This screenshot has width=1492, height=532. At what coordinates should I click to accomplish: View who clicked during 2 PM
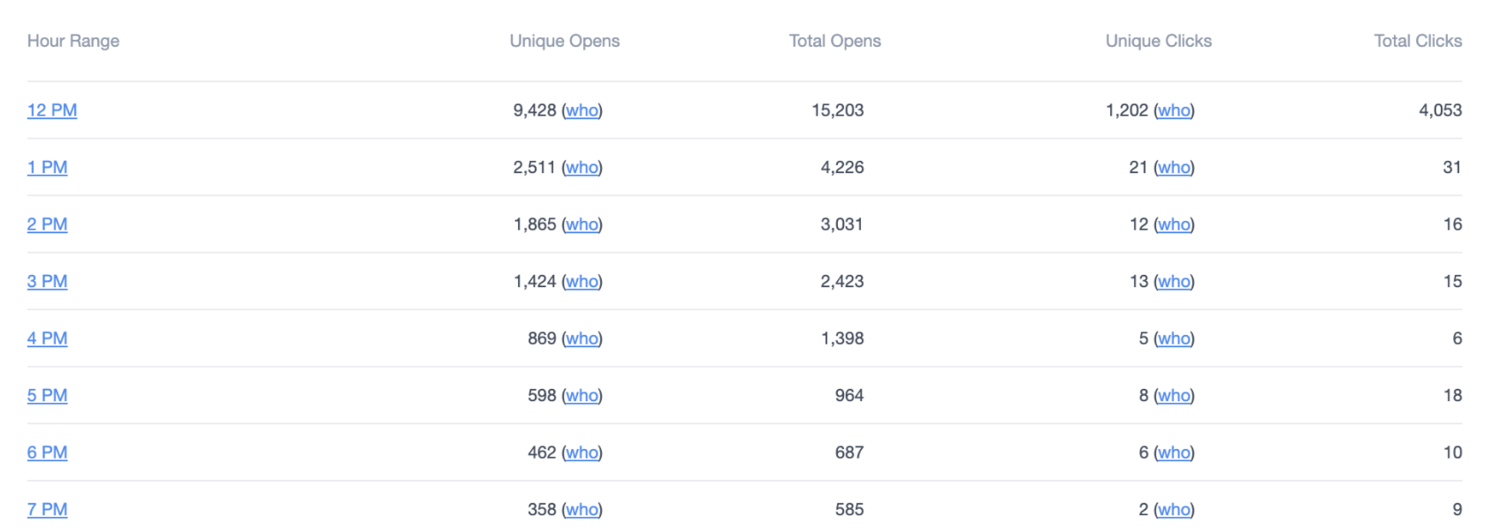(1173, 224)
